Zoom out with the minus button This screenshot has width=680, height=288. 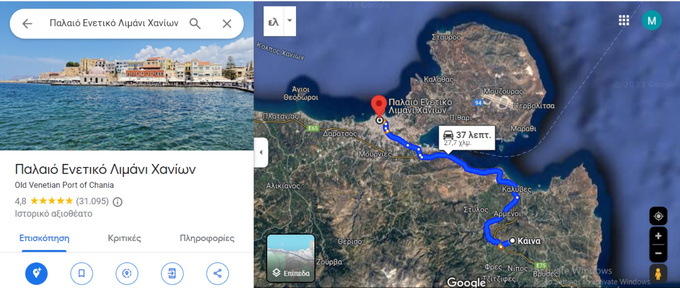658,253
